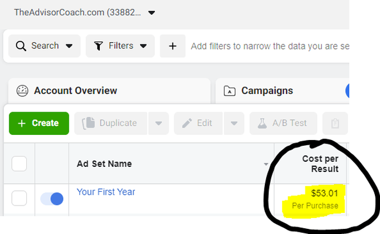
Task: Tick the select-all checkbox in table header
Action: coord(19,164)
